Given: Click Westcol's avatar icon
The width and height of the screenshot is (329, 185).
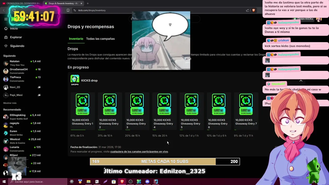Looking at the screenshot, I should point(6,141).
